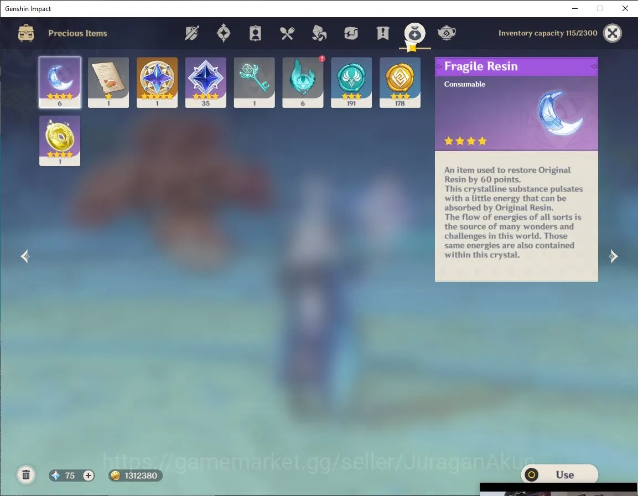Select the blue star crystal with count 35

[205, 82]
